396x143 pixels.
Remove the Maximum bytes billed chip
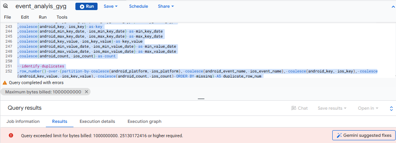[86, 92]
